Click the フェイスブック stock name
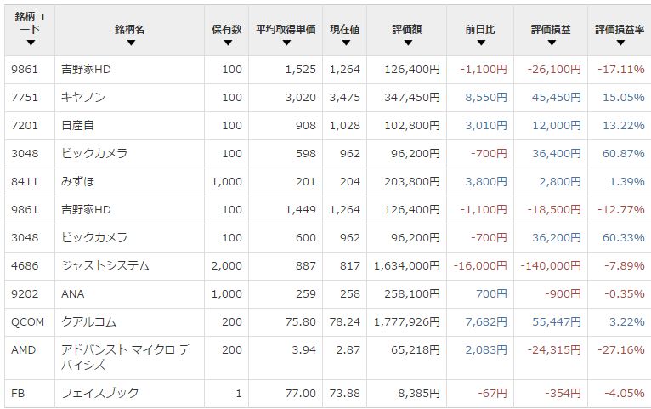The image size is (651, 409). [99, 393]
